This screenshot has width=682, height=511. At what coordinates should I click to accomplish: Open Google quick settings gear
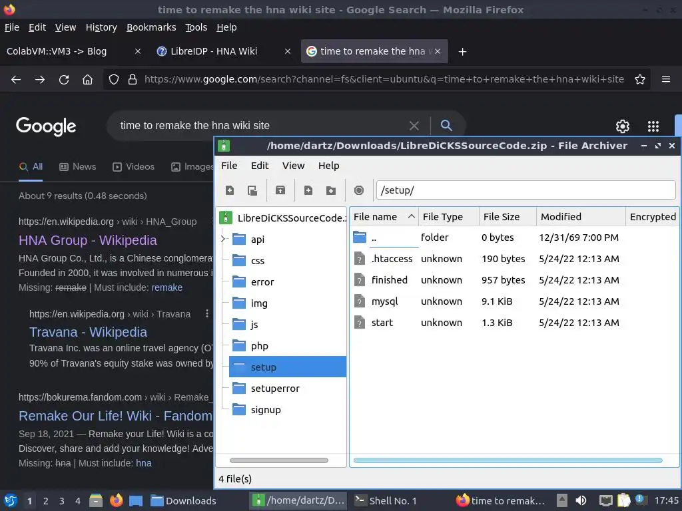click(623, 126)
